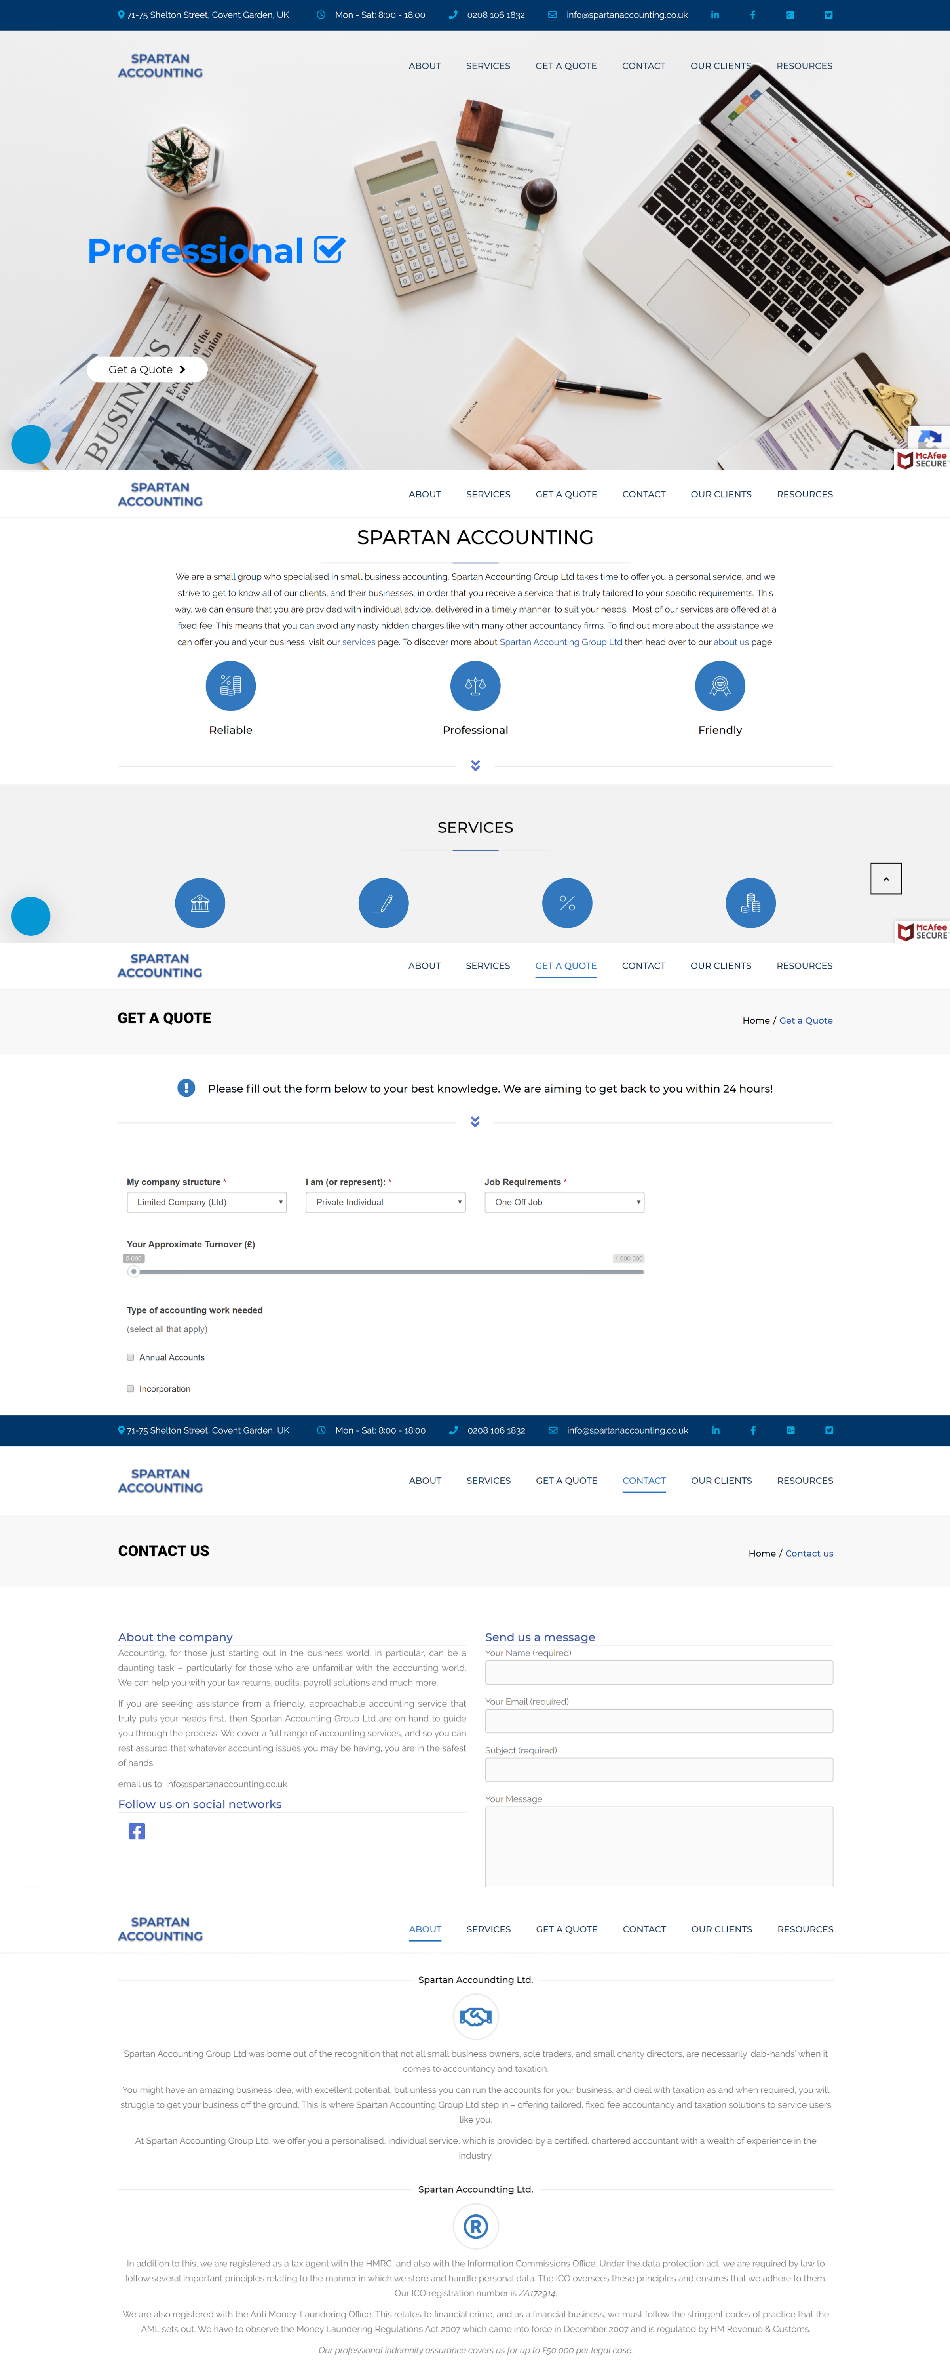The width and height of the screenshot is (950, 2376).
Task: Click the '1 000 000' turnover maximum label
Action: pos(629,1259)
